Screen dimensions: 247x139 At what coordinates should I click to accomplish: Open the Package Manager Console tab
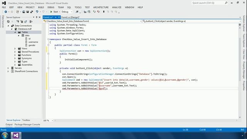click(27, 124)
